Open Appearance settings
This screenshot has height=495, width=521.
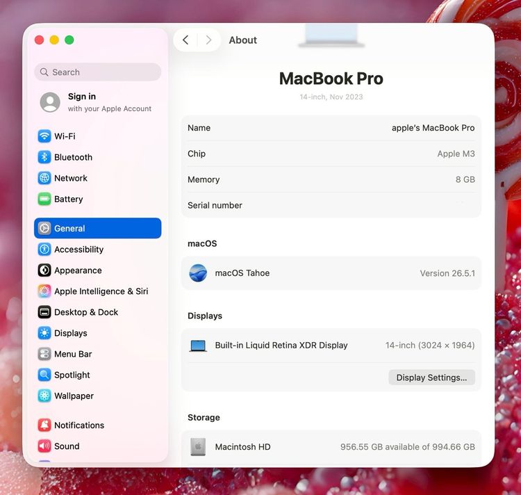(98, 270)
